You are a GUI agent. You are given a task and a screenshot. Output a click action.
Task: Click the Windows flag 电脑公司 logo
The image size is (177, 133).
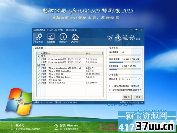(x=19, y=101)
